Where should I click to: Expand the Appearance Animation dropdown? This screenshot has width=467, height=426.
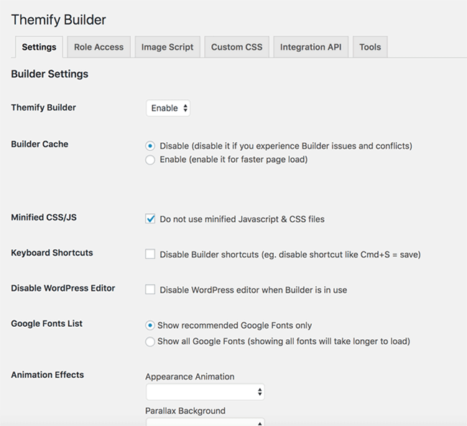click(x=205, y=392)
